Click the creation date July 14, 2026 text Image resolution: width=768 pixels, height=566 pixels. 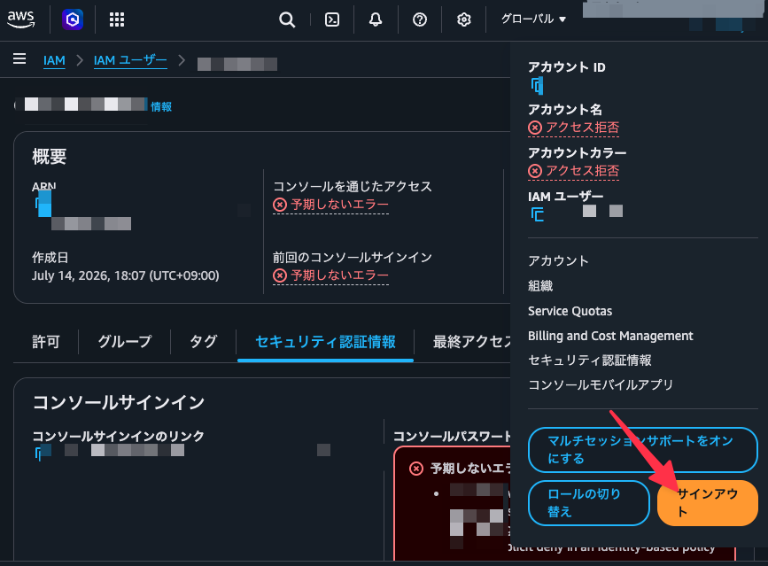tap(126, 275)
